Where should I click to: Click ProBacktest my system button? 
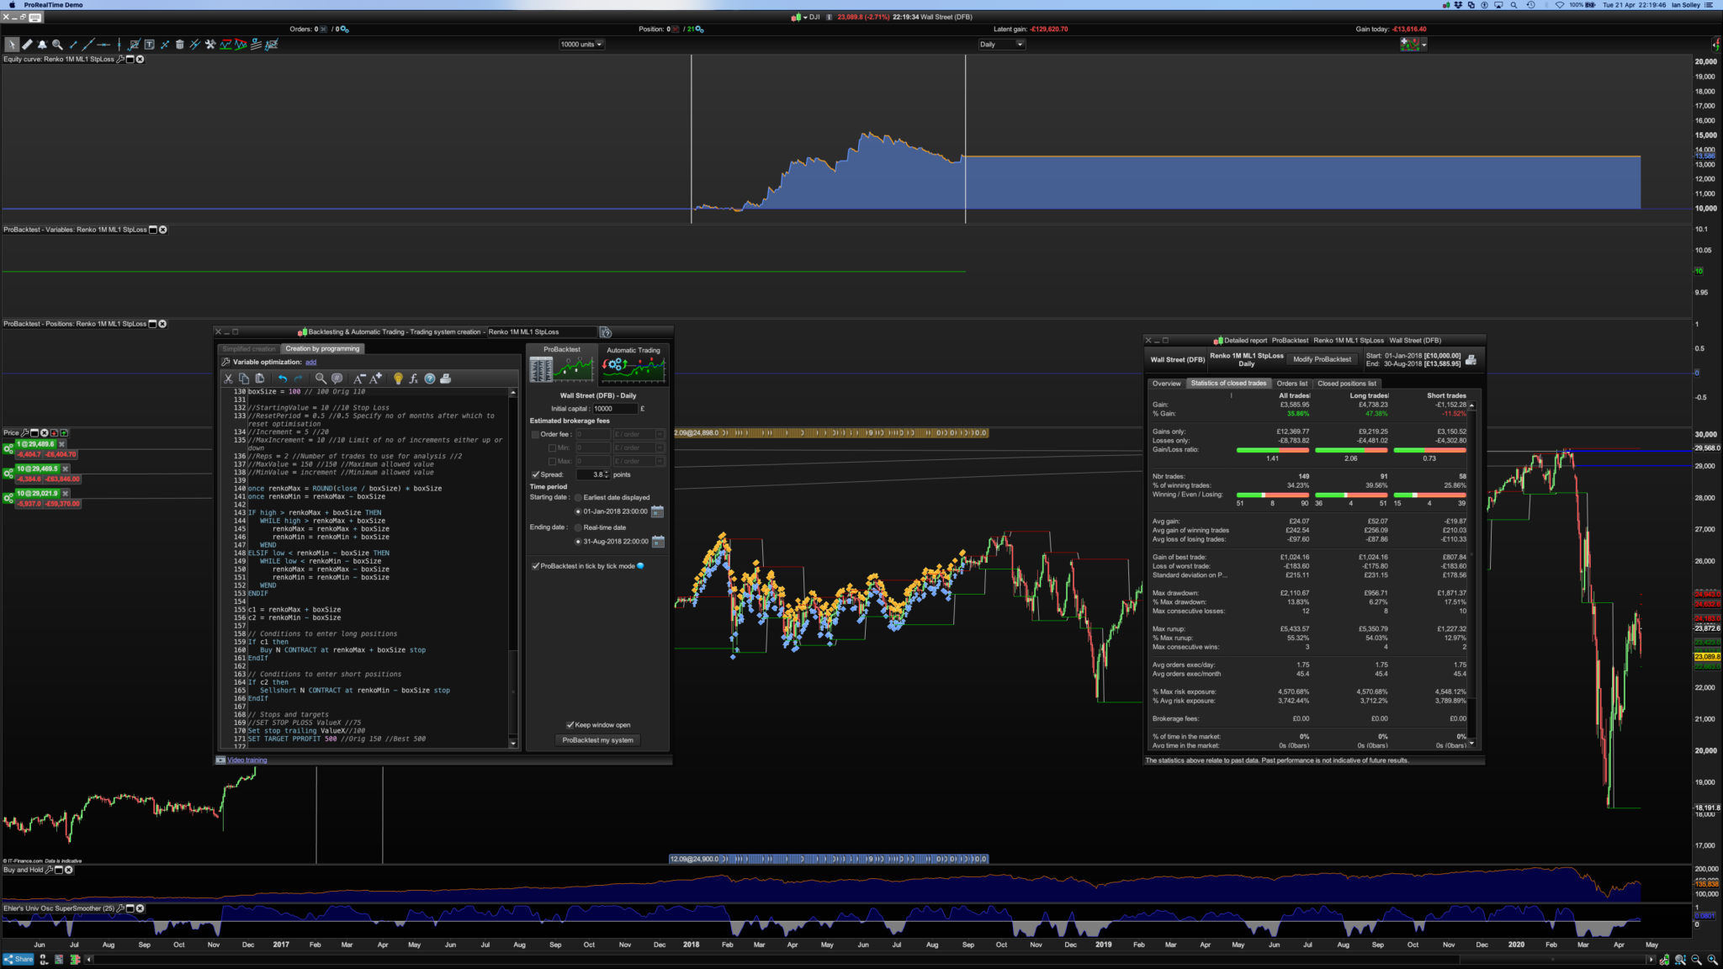click(x=597, y=740)
